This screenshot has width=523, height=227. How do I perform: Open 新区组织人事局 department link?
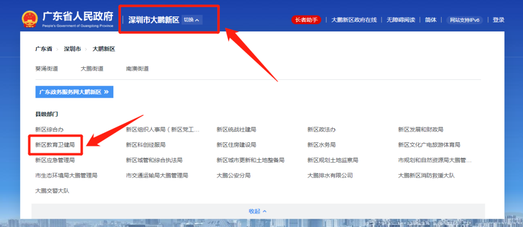[x=163, y=129]
